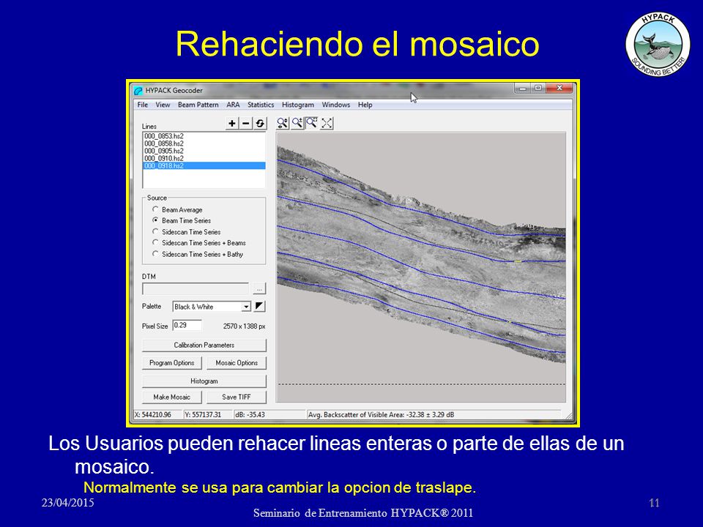The image size is (703, 527).
Task: Select line 000_0905.hs2 in list
Action: tap(204, 151)
